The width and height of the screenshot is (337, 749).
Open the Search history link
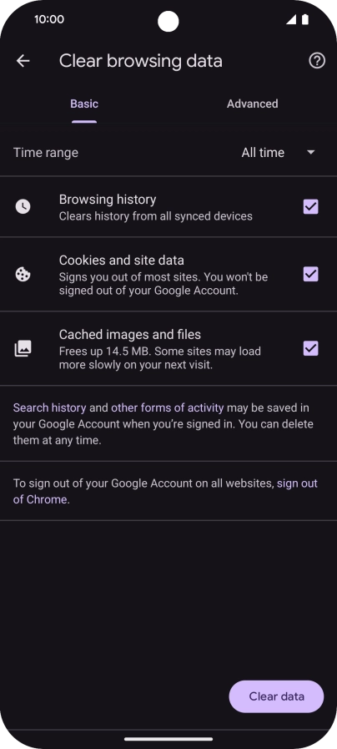[50, 407]
